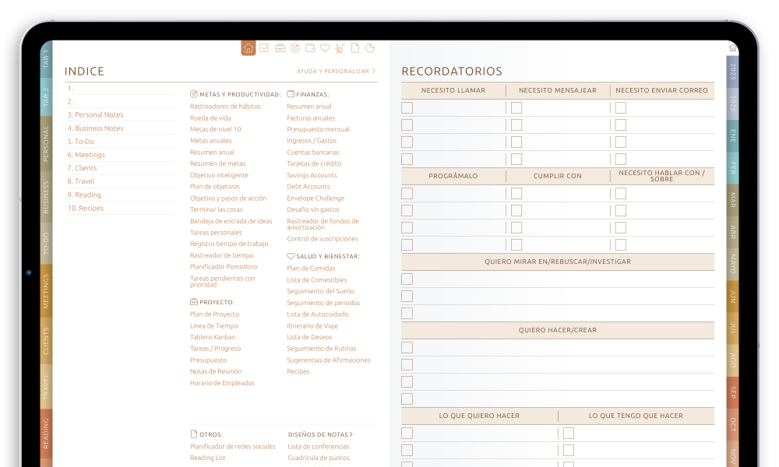Open the briefcase icon in top toolbar

(280, 48)
